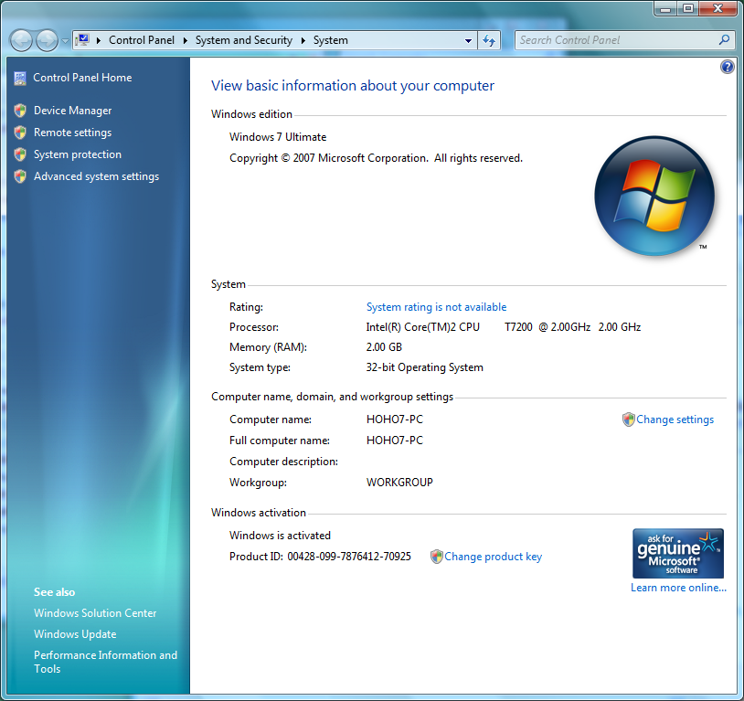Click the shield icon beside Remote settings

pos(20,133)
